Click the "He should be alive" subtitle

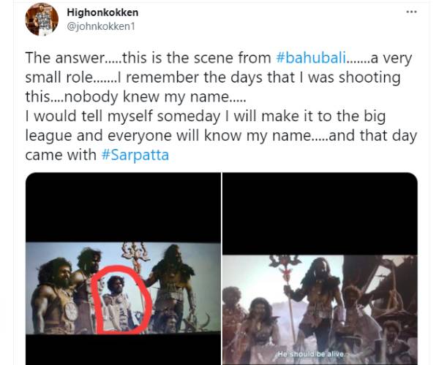(319, 352)
